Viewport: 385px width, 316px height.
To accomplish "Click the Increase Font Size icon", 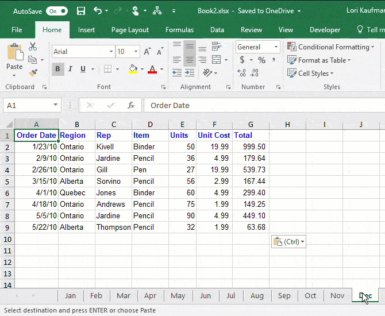I will point(147,52).
